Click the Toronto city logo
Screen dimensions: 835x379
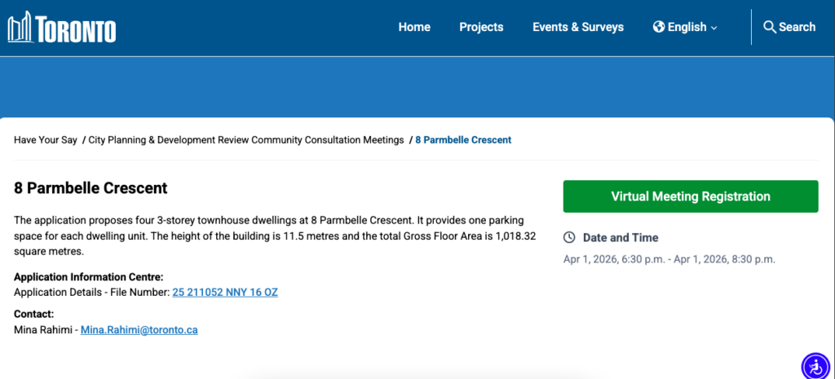[62, 28]
